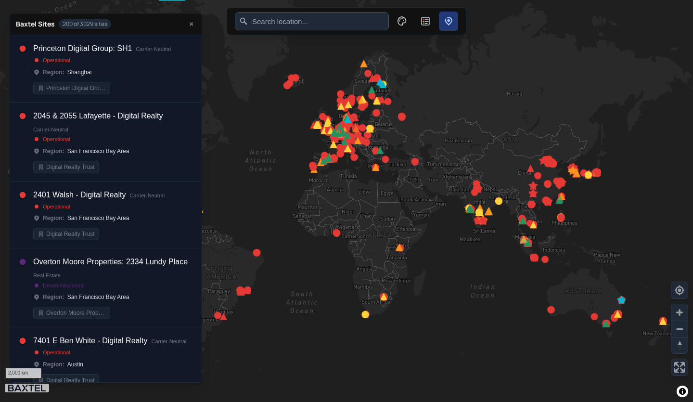Viewport: 693px width, 402px height.
Task: Click the blue star marker in eastern Australia
Action: coord(621,300)
